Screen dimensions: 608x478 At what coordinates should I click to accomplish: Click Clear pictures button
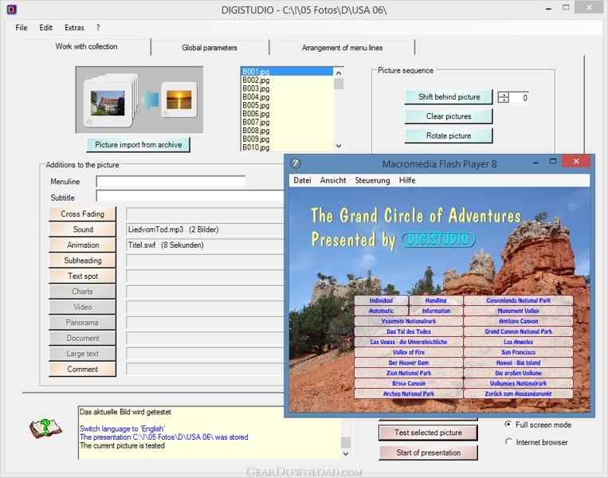point(449,116)
